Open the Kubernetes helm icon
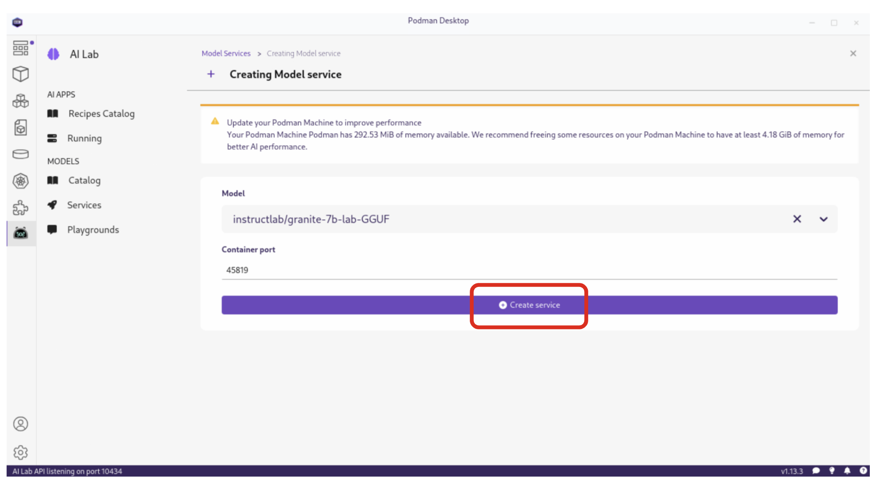The image size is (873, 481). [x=20, y=181]
